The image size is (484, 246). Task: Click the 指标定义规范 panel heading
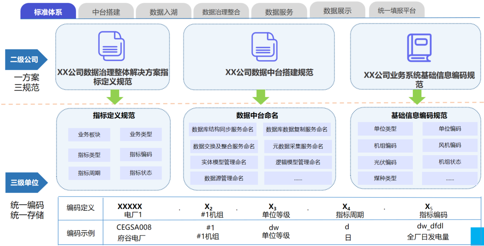pyautogui.click(x=114, y=116)
